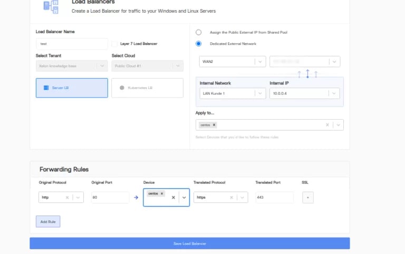The height and width of the screenshot is (254, 405).
Task: Click the SSL column header
Action: click(305, 182)
